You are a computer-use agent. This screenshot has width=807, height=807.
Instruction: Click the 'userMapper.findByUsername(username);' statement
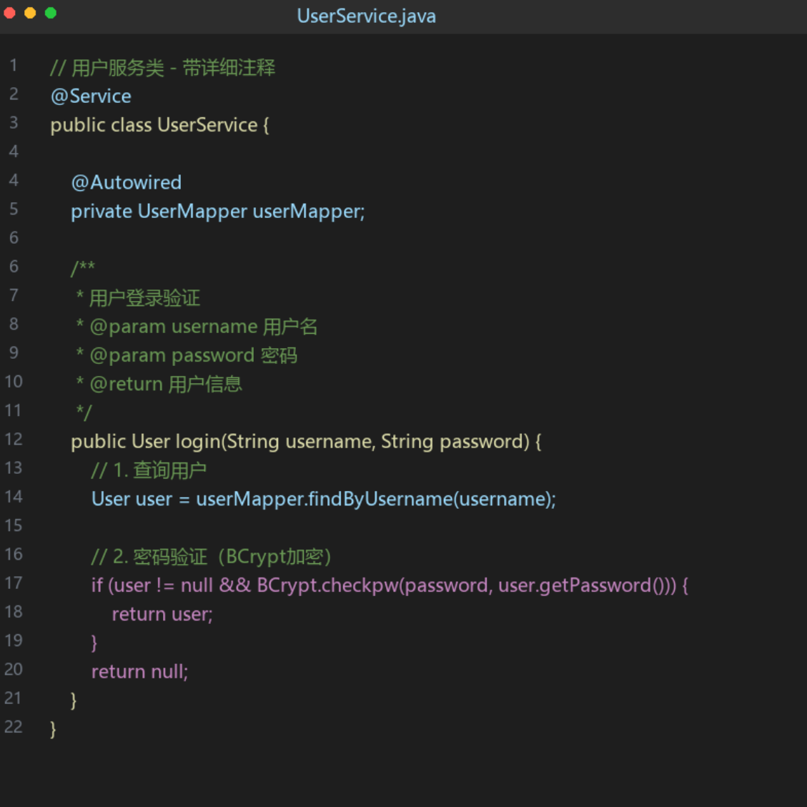click(x=324, y=499)
